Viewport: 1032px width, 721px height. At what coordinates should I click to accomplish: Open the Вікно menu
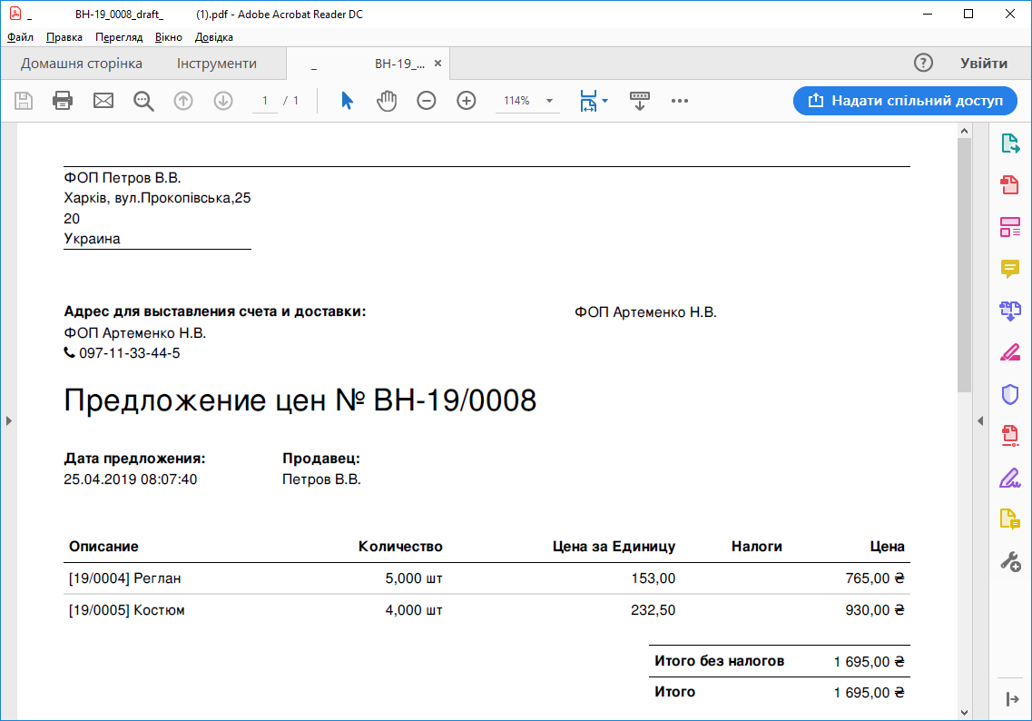click(x=169, y=37)
